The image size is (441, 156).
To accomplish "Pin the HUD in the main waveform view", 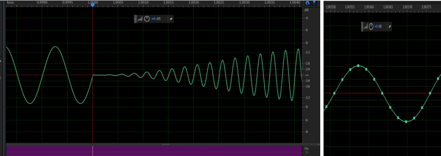I will tap(171, 19).
